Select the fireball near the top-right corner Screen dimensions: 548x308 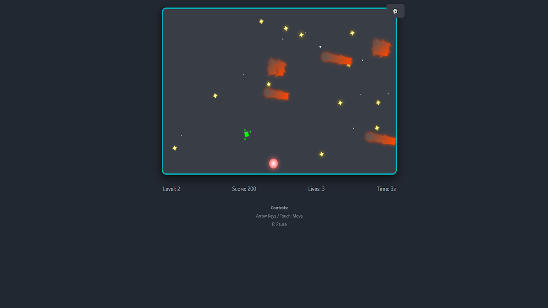[380, 48]
